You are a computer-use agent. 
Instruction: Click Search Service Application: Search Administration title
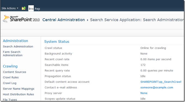tap(137, 20)
